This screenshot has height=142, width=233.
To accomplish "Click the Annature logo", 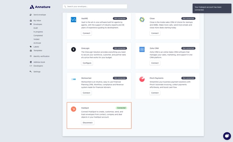I will pyautogui.click(x=40, y=7).
